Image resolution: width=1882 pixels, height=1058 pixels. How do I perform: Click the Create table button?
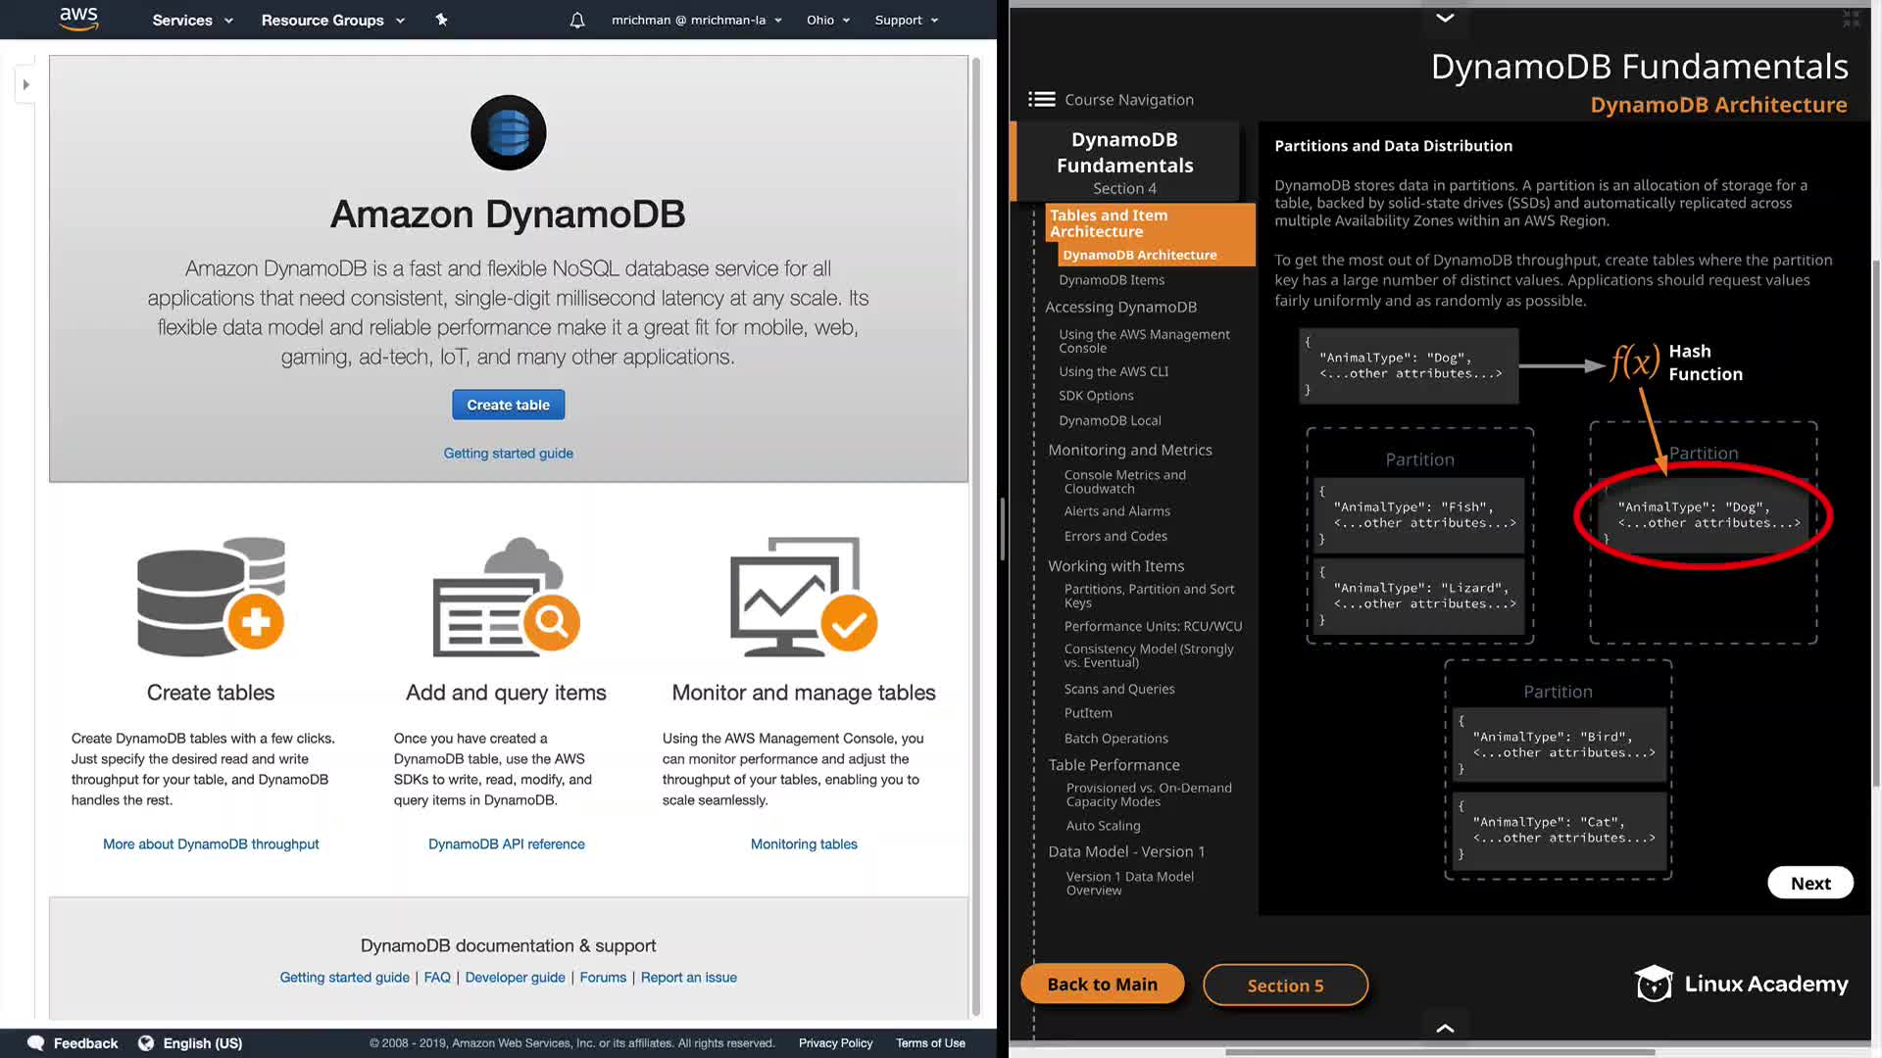click(x=508, y=405)
